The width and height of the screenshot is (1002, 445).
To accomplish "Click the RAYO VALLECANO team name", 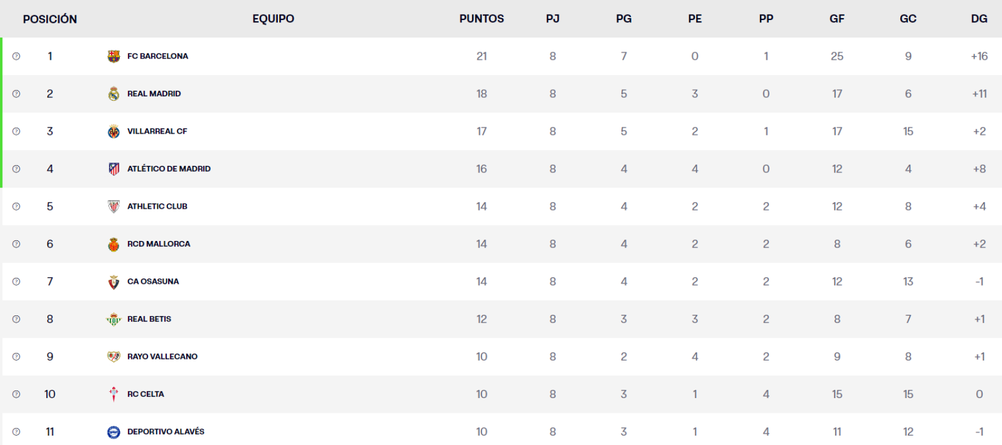I will (162, 356).
